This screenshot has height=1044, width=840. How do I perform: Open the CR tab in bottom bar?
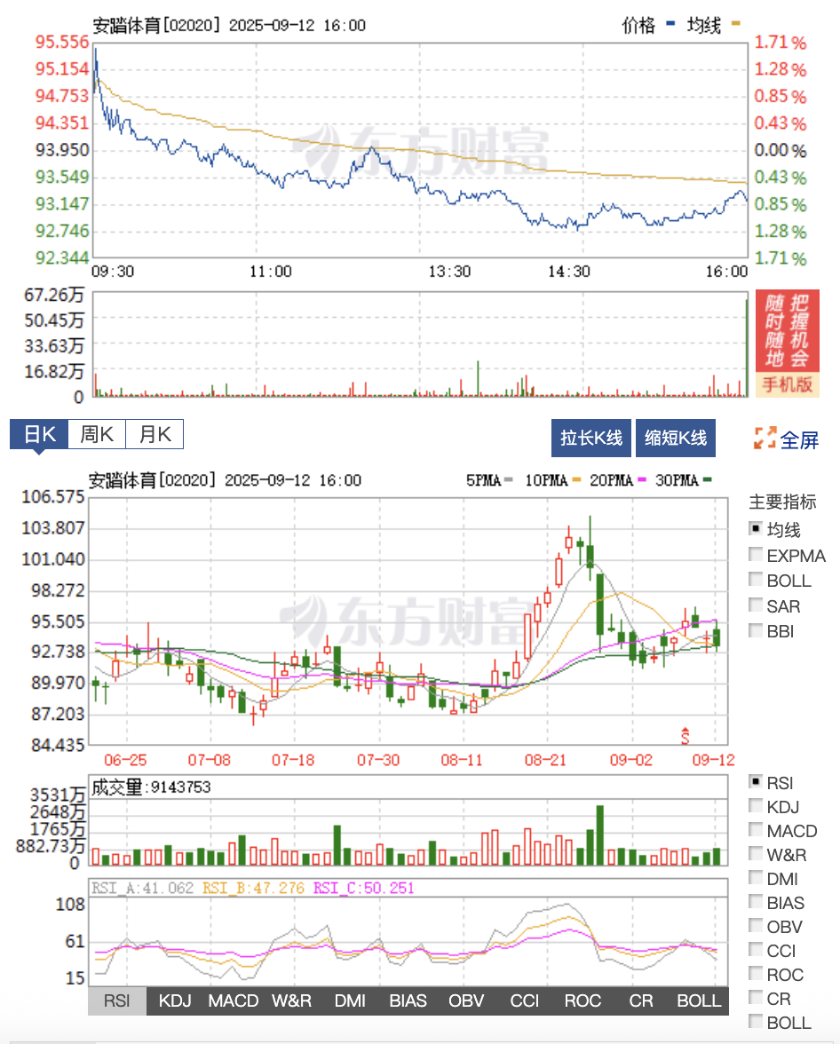641,1000
